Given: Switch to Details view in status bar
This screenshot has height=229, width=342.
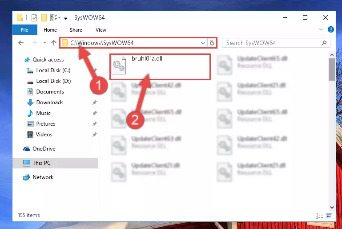Looking at the screenshot, I should coord(319,216).
